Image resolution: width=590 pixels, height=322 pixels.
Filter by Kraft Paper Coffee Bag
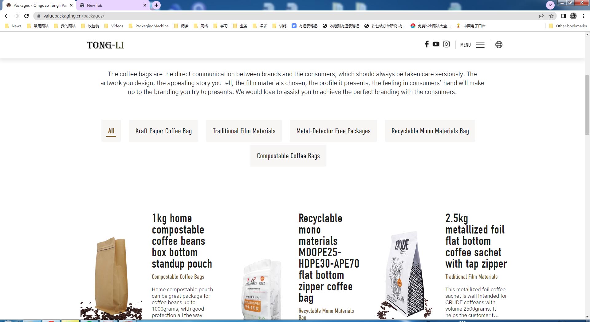click(163, 131)
